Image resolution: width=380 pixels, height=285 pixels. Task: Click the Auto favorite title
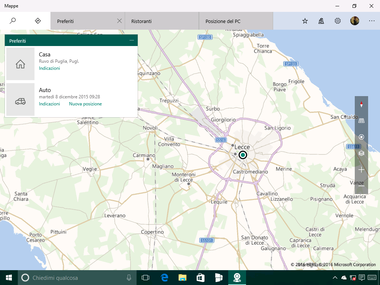pos(45,90)
